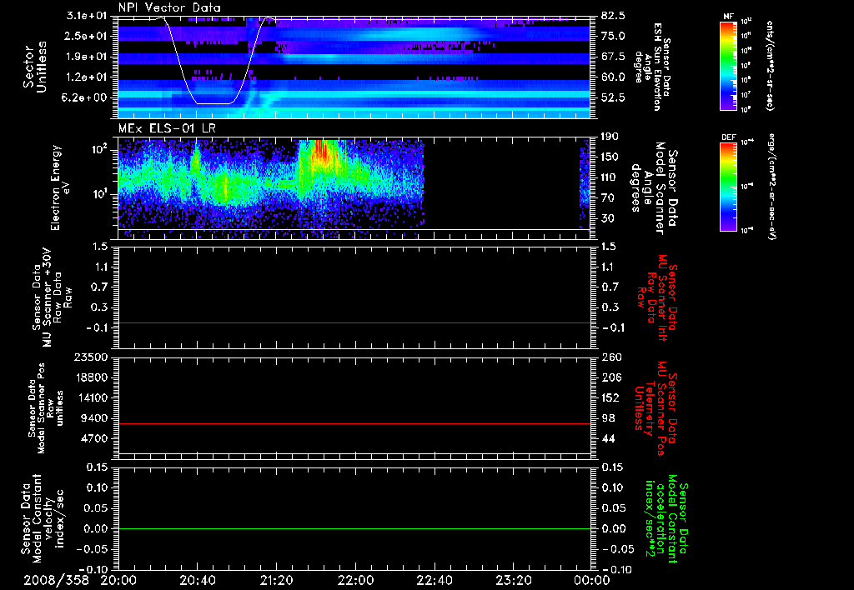Click the green line in the velocity panel
854x590 pixels.
pyautogui.click(x=354, y=528)
